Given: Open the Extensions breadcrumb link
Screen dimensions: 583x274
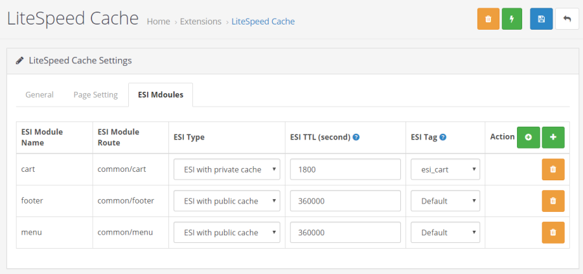Looking at the screenshot, I should click(x=200, y=21).
